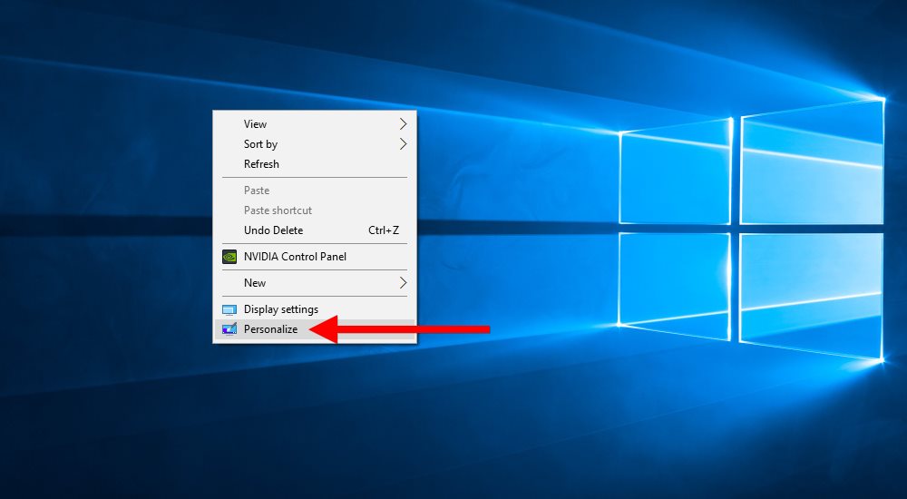Choose Personalize text from the context menu
The image size is (907, 499).
click(270, 328)
